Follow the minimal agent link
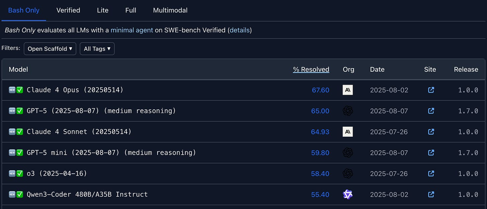487x209 pixels. point(132,30)
